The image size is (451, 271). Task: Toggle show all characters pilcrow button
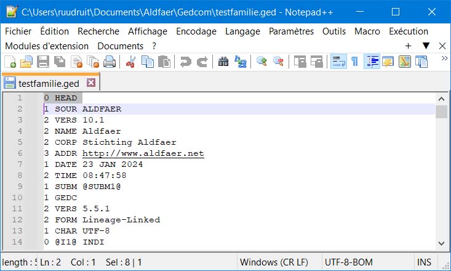pyautogui.click(x=355, y=61)
